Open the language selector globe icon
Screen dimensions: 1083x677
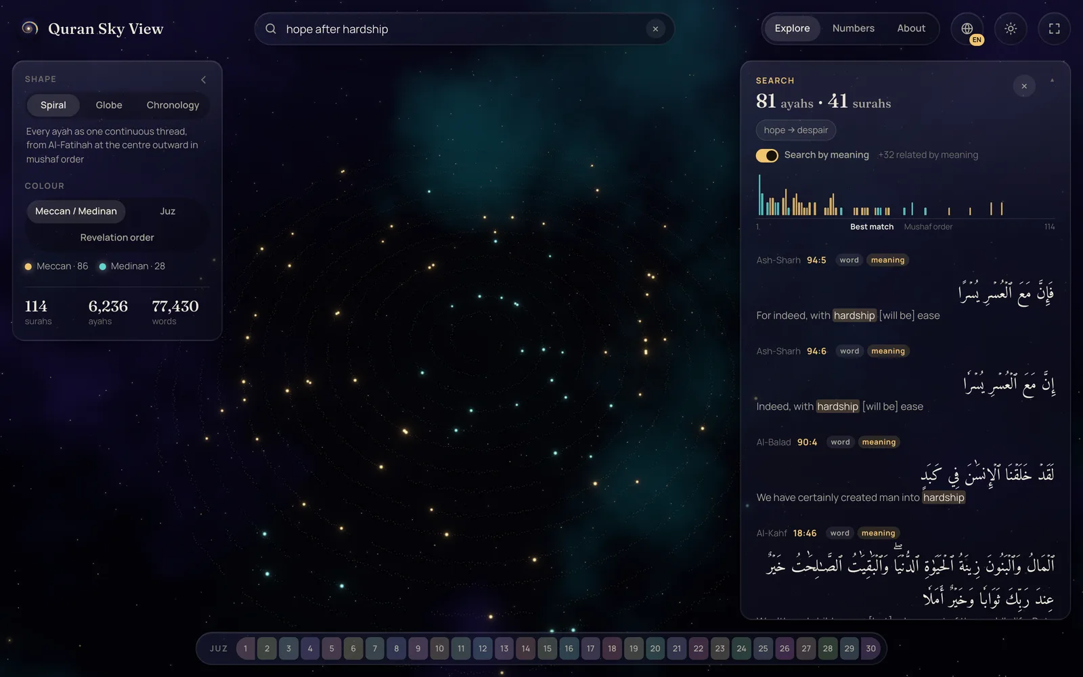tap(967, 29)
